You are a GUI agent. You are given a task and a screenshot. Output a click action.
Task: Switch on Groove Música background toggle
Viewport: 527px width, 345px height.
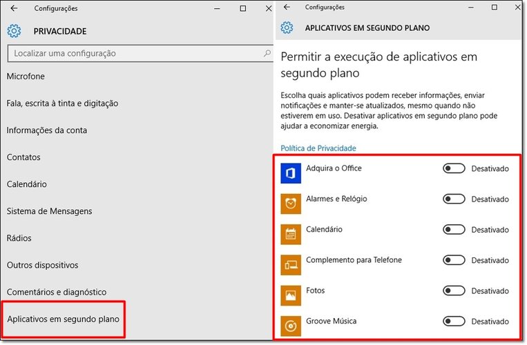click(x=454, y=321)
